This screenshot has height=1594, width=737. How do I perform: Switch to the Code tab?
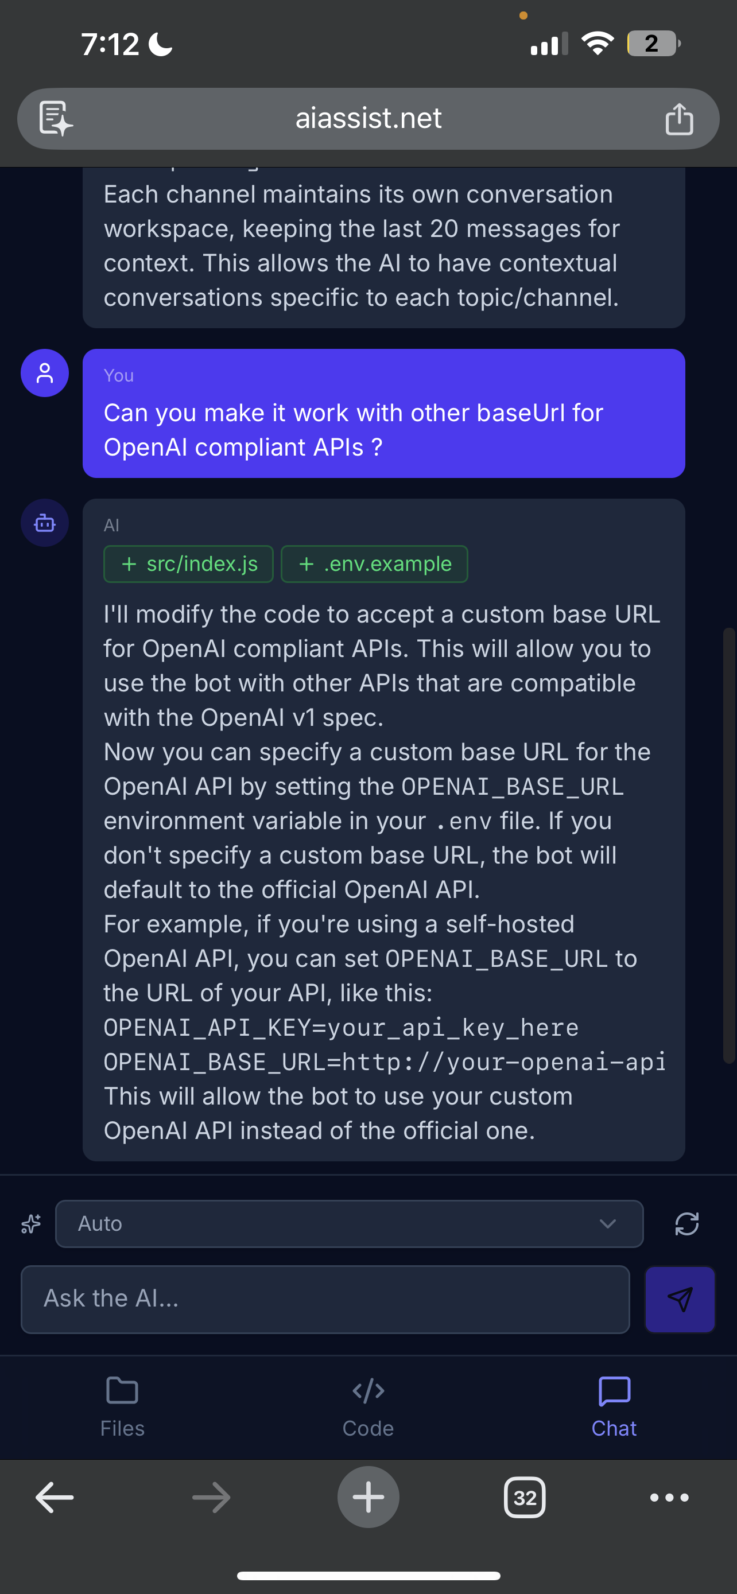(368, 1405)
